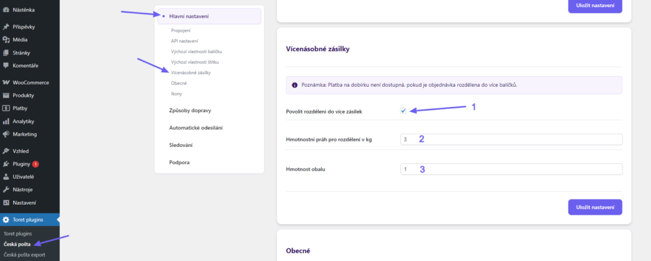Go to Propojení subsection
The width and height of the screenshot is (651, 261).
click(181, 30)
